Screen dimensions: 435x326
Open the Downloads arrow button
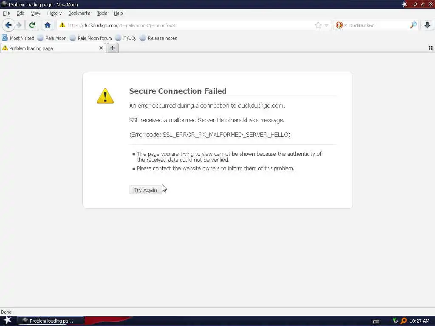[427, 25]
